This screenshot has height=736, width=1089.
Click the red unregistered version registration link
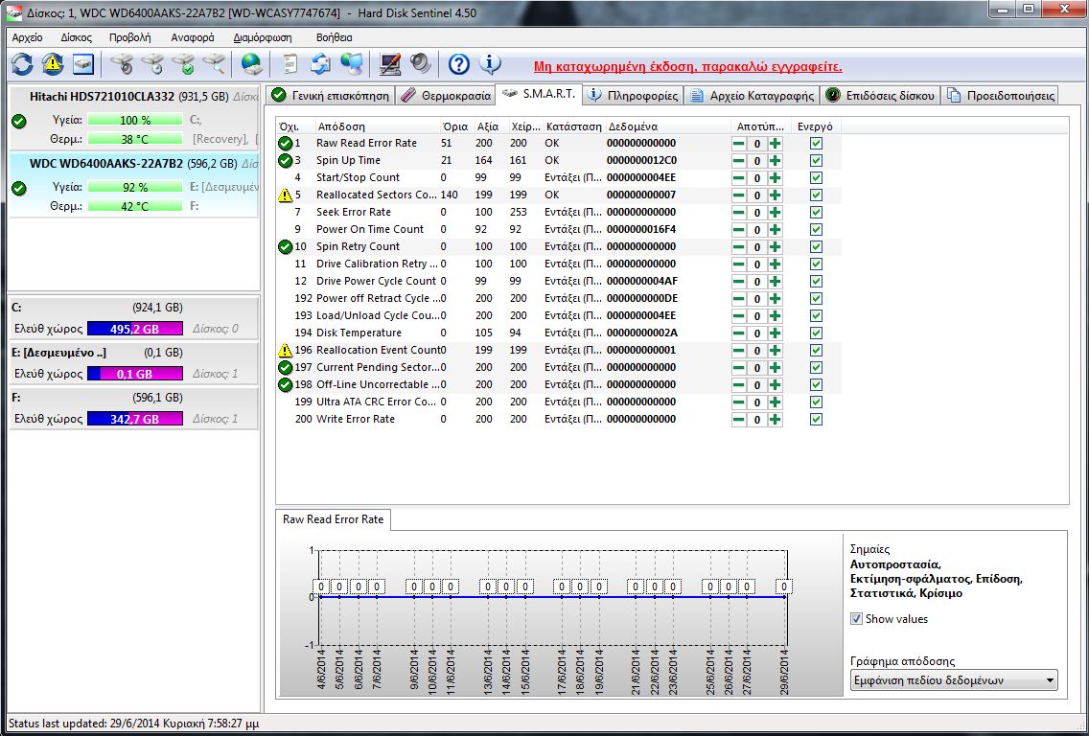click(687, 67)
